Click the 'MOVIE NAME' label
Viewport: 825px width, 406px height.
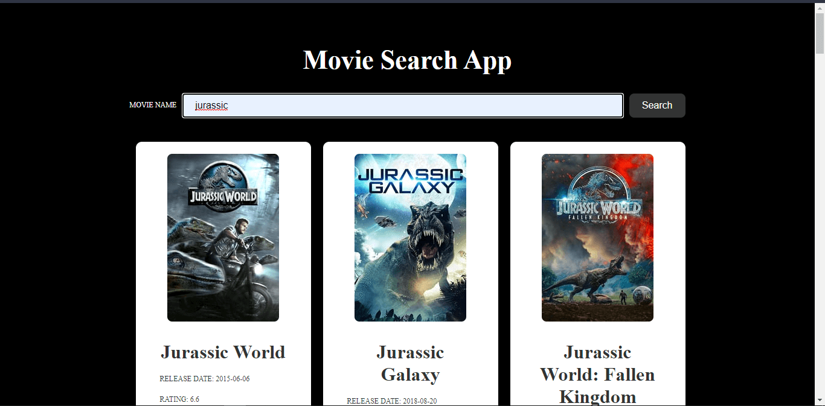153,105
